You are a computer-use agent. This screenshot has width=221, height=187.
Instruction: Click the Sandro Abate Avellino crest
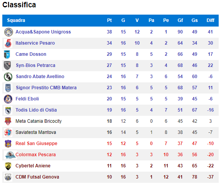coord(8,77)
